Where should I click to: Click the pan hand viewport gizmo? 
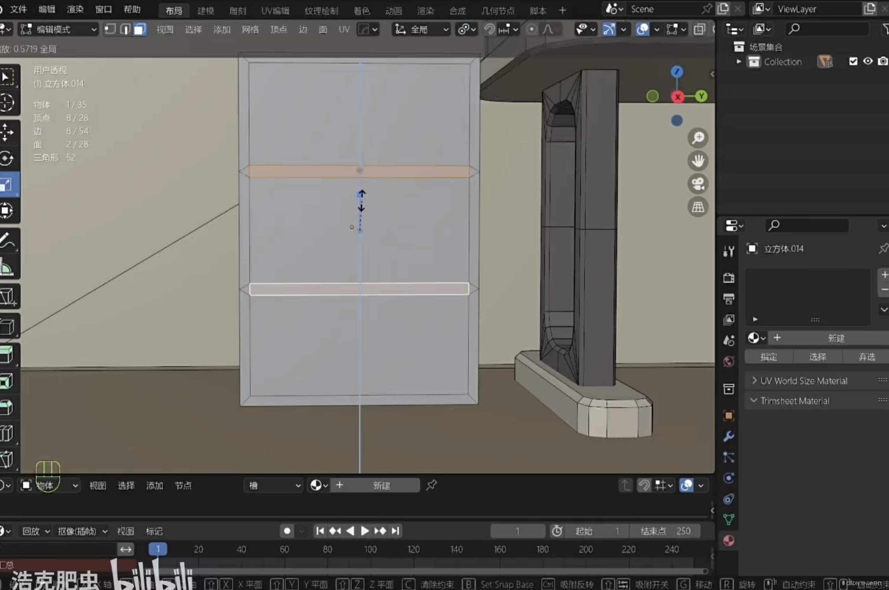[x=698, y=161]
